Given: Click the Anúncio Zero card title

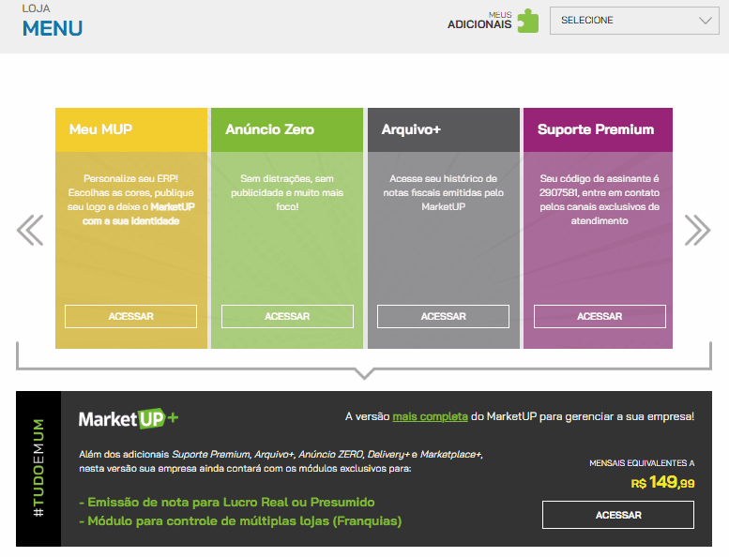Looking at the screenshot, I should pos(269,129).
